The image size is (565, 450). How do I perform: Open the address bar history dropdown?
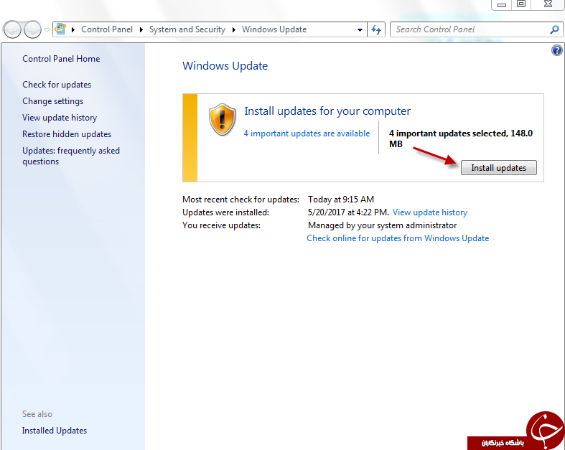point(360,30)
